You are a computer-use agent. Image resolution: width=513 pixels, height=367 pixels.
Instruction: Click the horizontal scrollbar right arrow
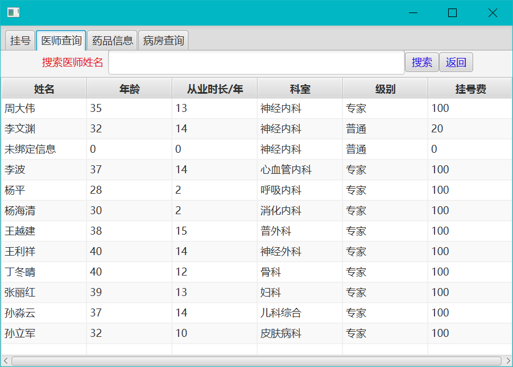tap(508, 361)
